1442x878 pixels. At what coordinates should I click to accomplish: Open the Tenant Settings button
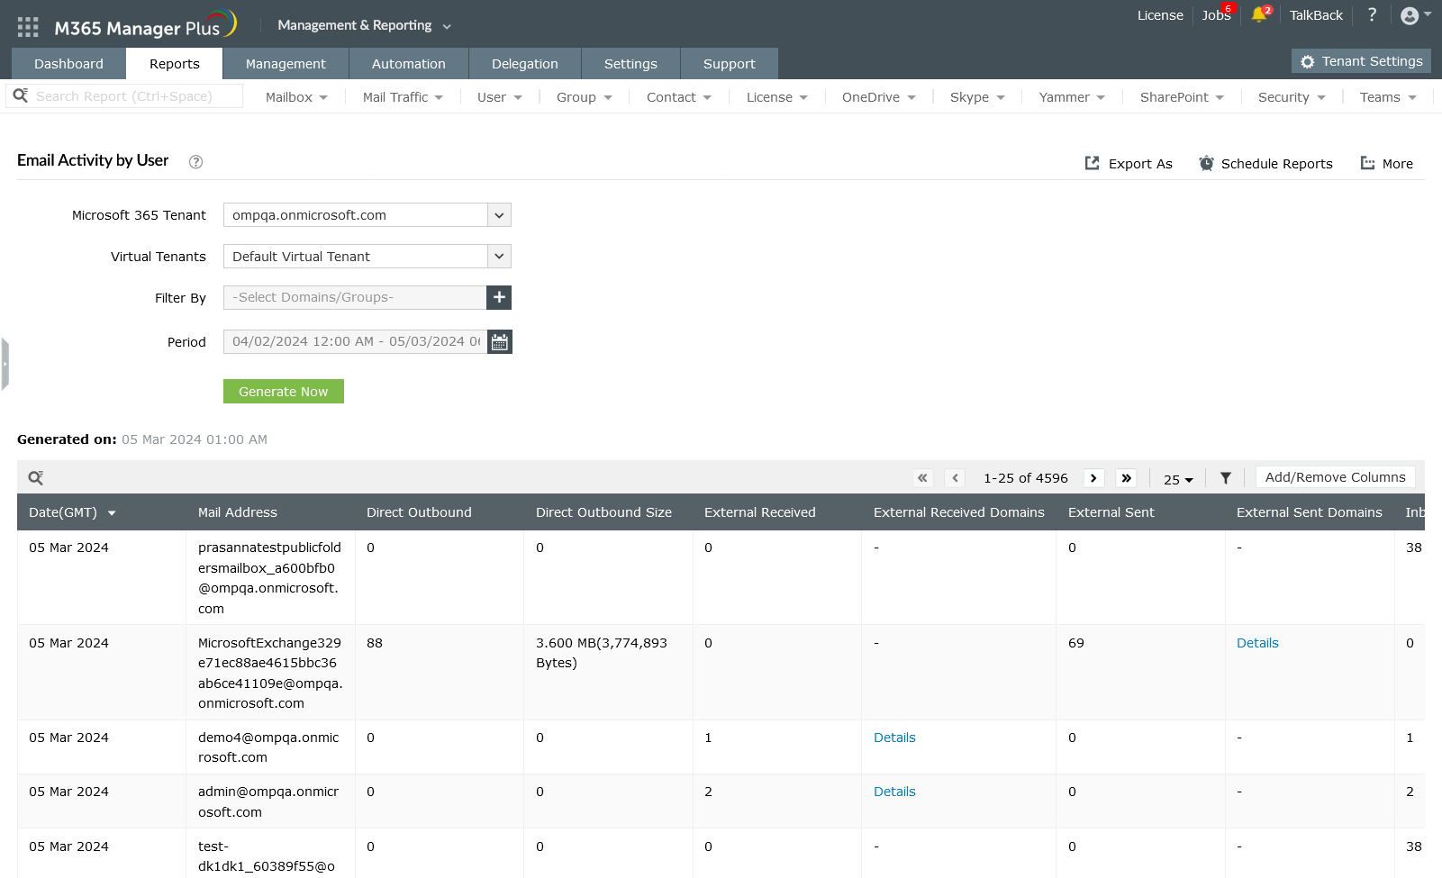(x=1361, y=61)
